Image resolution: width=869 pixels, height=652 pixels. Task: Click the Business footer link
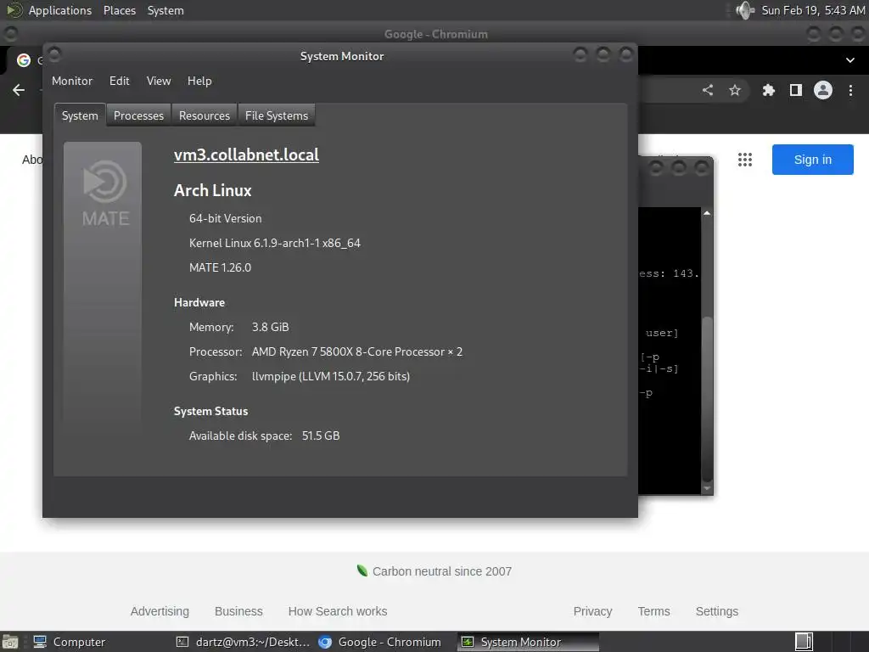point(238,611)
